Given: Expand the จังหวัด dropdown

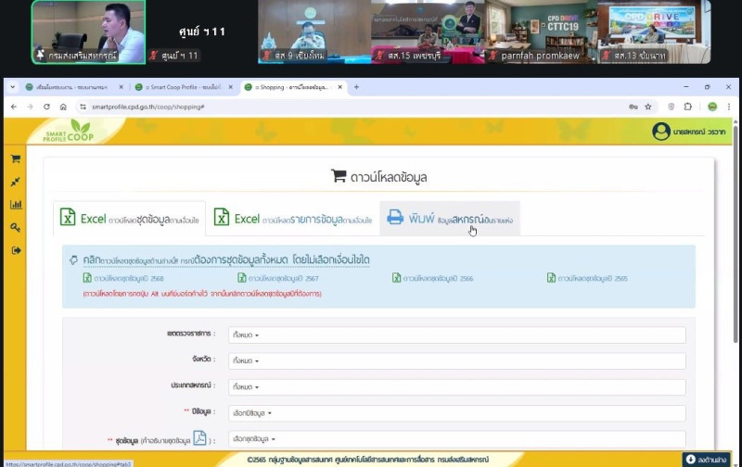Looking at the screenshot, I should [x=454, y=360].
